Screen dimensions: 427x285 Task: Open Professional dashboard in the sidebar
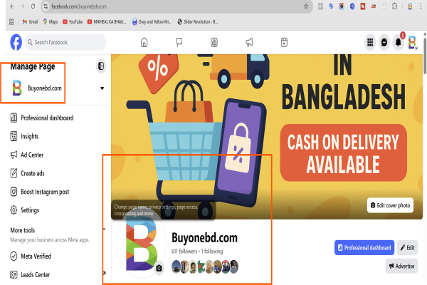[x=46, y=118]
